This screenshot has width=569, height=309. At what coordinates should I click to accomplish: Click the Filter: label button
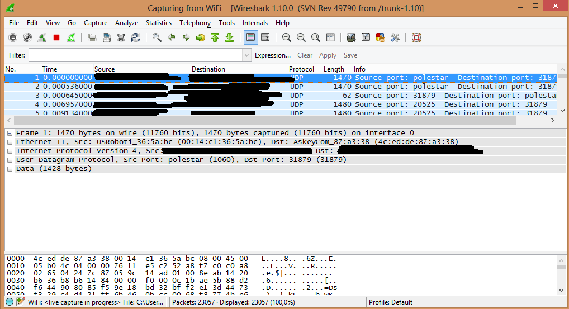click(17, 55)
